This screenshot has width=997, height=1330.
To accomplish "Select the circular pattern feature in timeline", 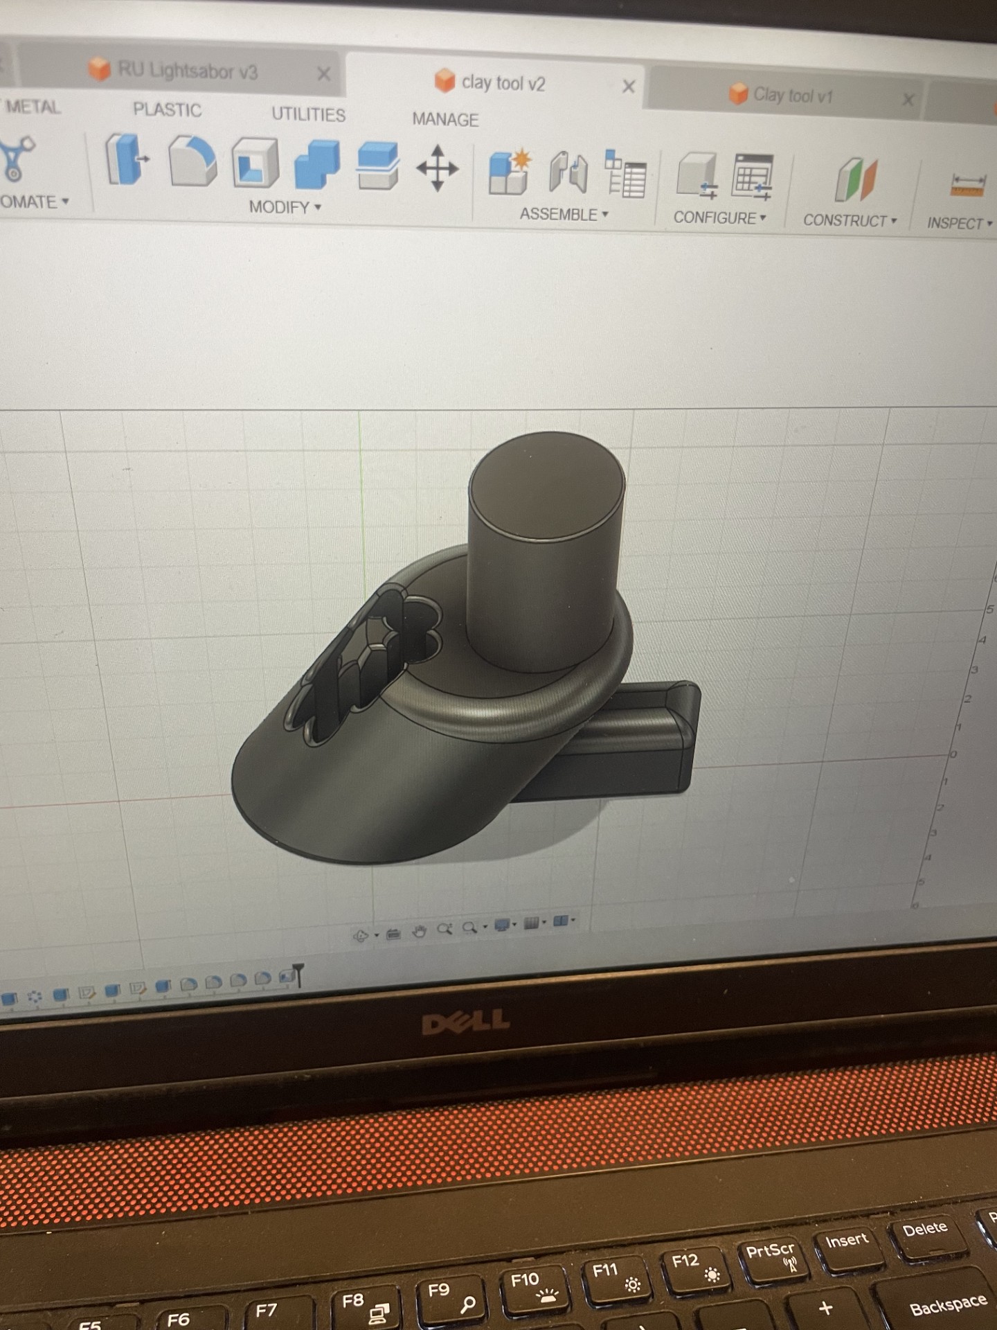I will pos(36,997).
